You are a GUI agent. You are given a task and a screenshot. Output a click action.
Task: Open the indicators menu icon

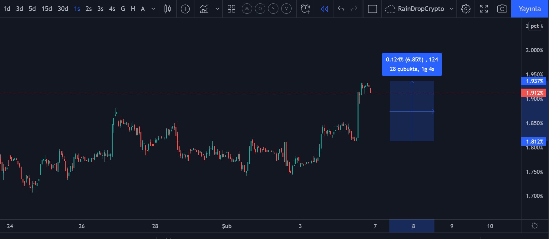point(204,9)
